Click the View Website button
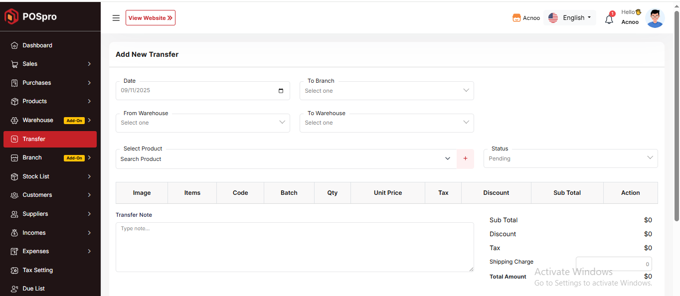Image resolution: width=680 pixels, height=296 pixels. point(150,18)
